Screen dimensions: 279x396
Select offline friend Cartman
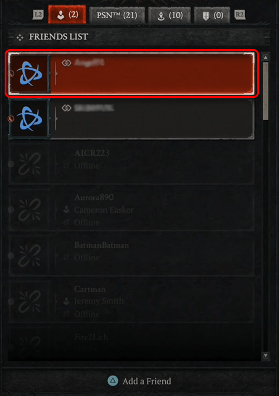131,301
